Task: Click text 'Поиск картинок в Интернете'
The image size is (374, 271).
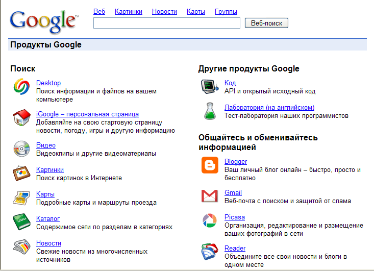Action: 79,178
